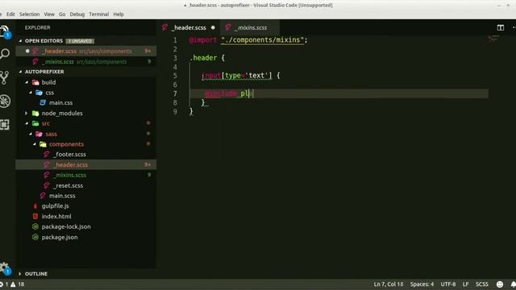
Task: Collapse the components folder arrow
Action: pyautogui.click(x=35, y=144)
